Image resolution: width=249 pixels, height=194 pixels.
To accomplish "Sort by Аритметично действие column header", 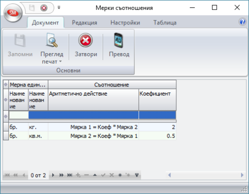I will tap(94, 99).
